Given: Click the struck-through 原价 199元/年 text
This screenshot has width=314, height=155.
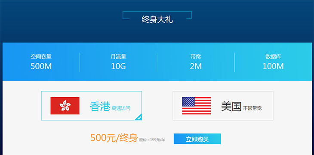Looking at the screenshot, I should [x=152, y=140].
